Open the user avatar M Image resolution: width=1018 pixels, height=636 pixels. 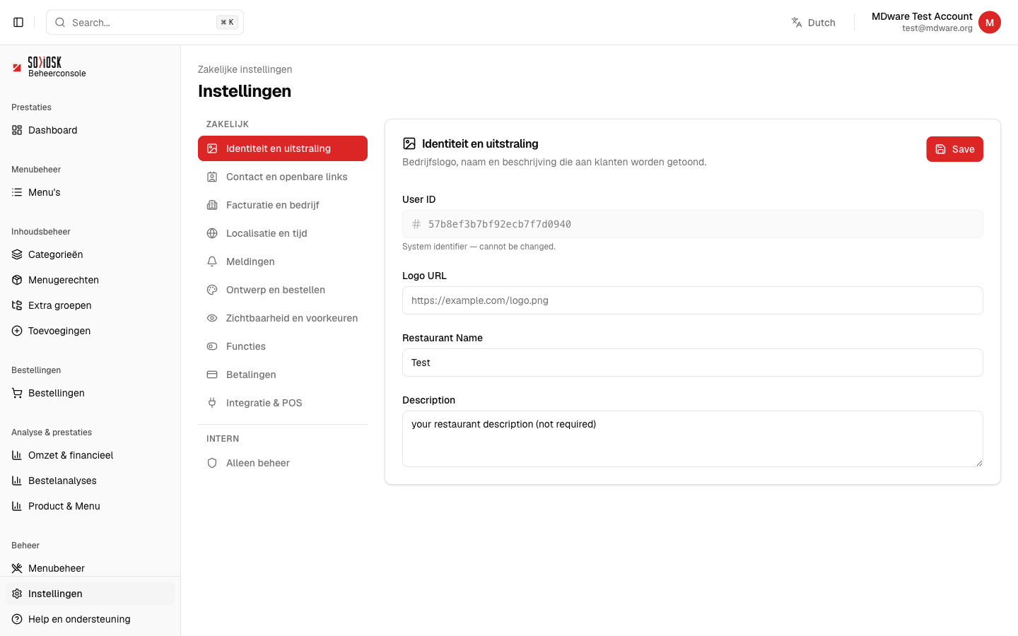(990, 23)
